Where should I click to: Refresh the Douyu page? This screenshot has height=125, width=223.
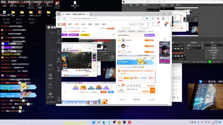point(64,18)
